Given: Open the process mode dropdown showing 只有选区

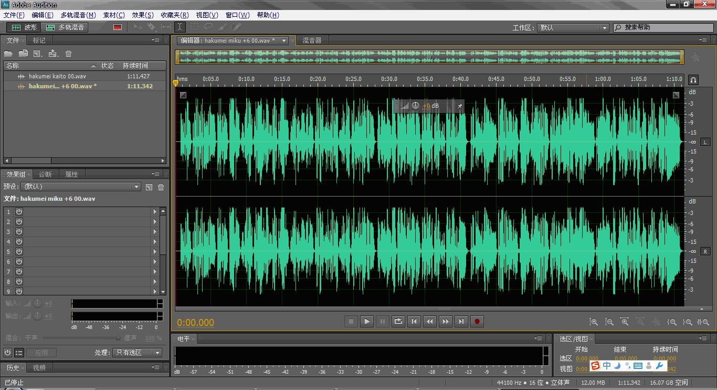Looking at the screenshot, I should tap(138, 353).
